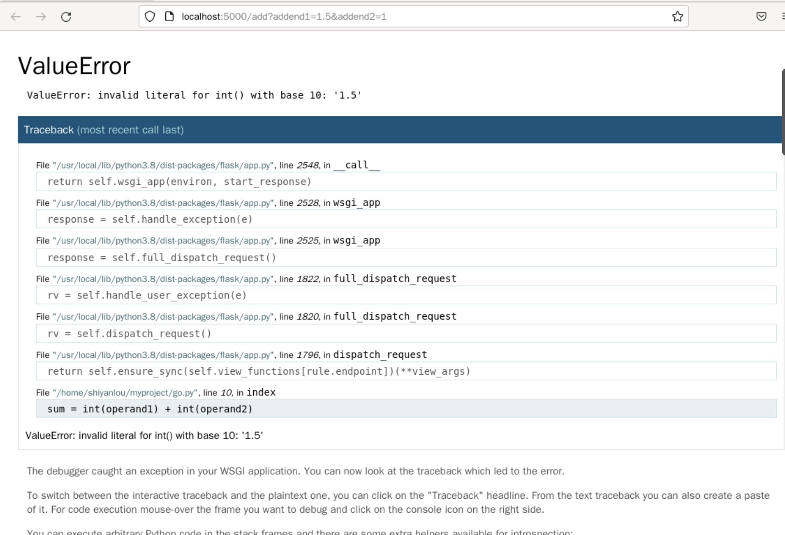The width and height of the screenshot is (785, 535).
Task: Click the 'debugger caught an exception' paragraph
Action: pyautogui.click(x=295, y=471)
